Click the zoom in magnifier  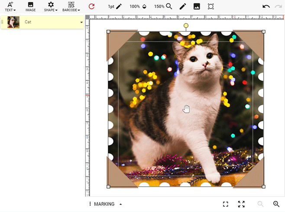click(x=276, y=204)
